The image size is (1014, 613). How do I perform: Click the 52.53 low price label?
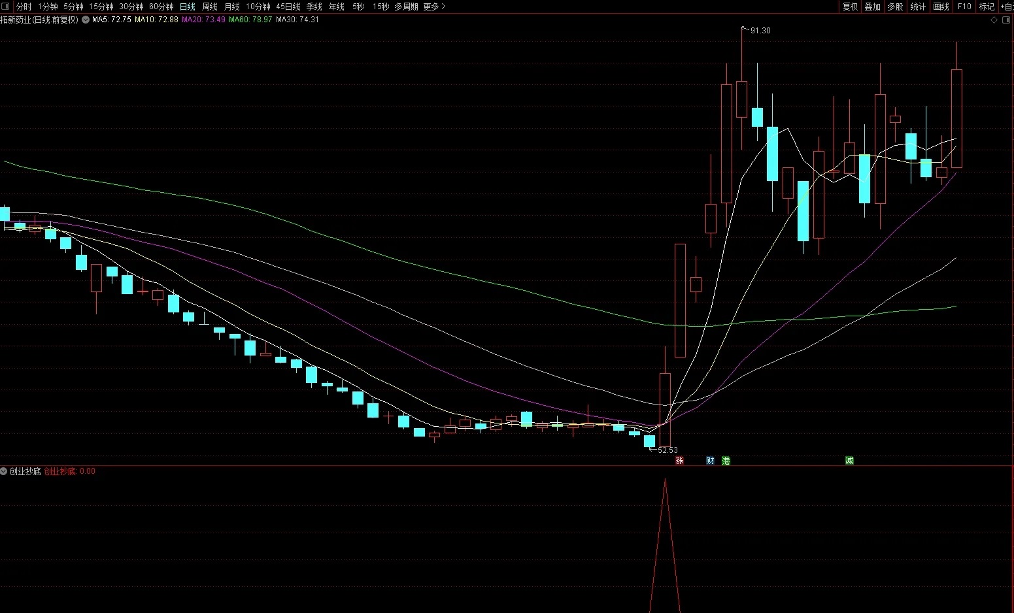coord(668,450)
